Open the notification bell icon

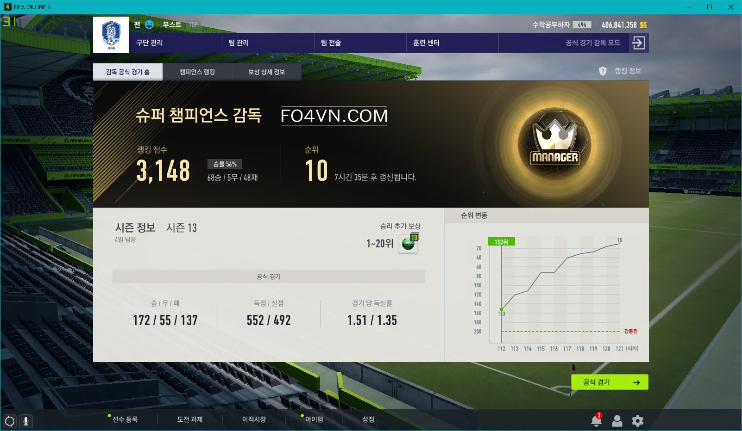click(597, 420)
